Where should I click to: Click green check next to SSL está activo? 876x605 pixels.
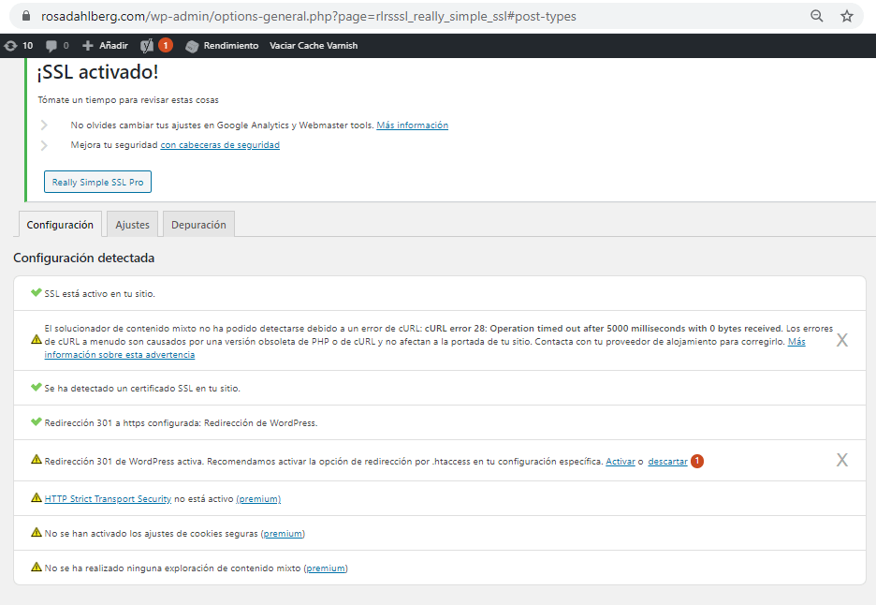point(36,292)
